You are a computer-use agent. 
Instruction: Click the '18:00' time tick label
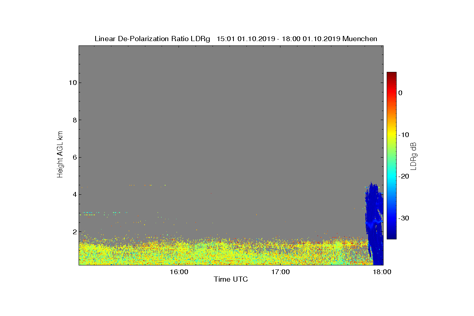pos(382,272)
